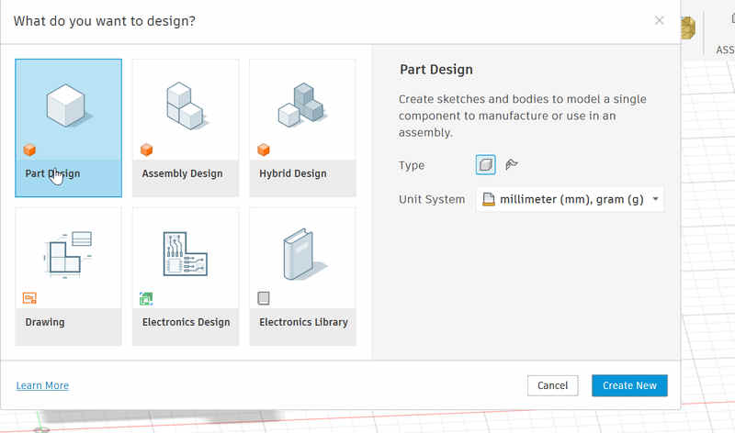Click the Create New button
This screenshot has height=433, width=735.
pyautogui.click(x=629, y=385)
